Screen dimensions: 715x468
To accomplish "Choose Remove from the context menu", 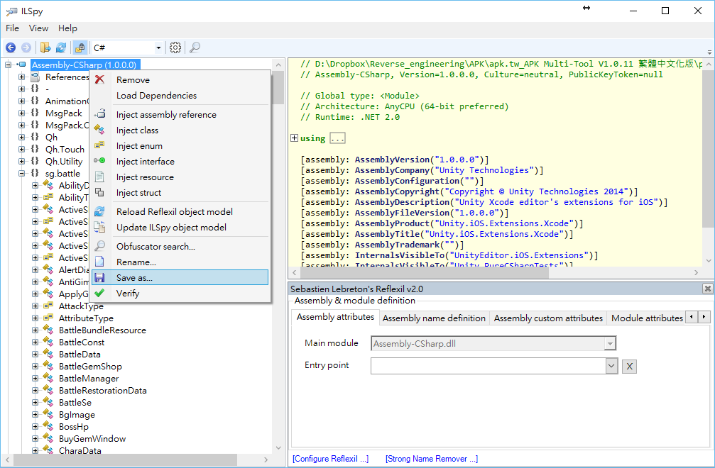I will 180,79.
